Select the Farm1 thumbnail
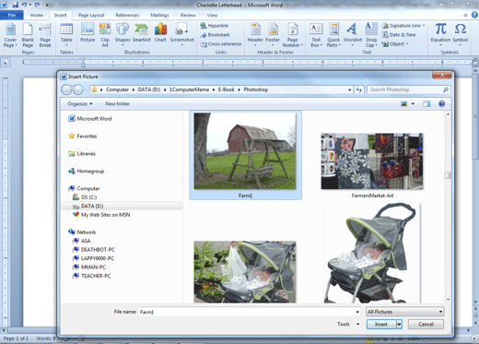The width and height of the screenshot is (479, 344). point(245,155)
